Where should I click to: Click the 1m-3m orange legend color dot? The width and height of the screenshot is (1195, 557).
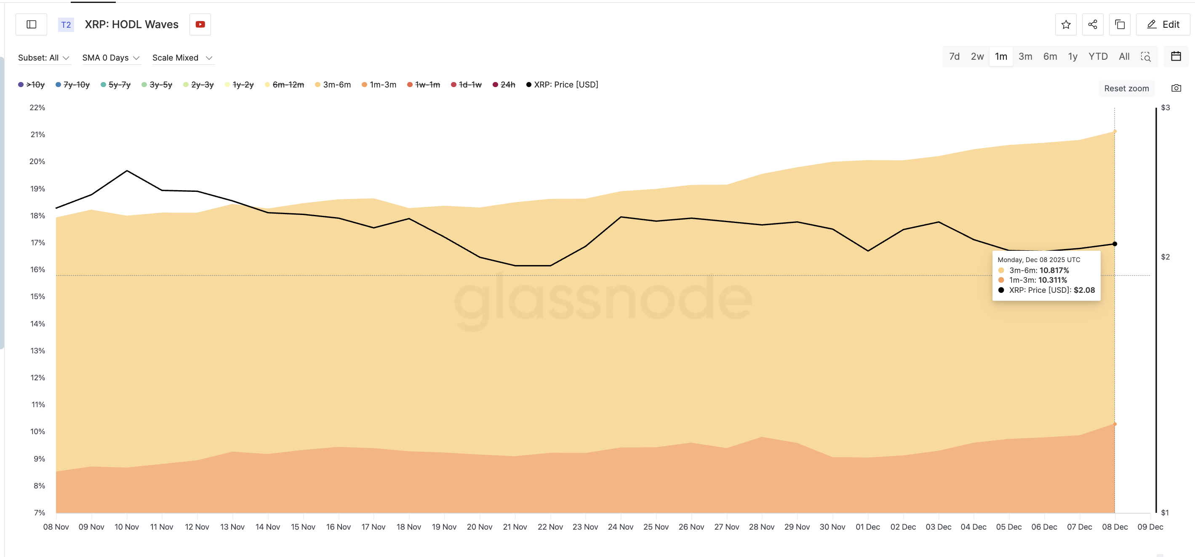[x=364, y=84]
